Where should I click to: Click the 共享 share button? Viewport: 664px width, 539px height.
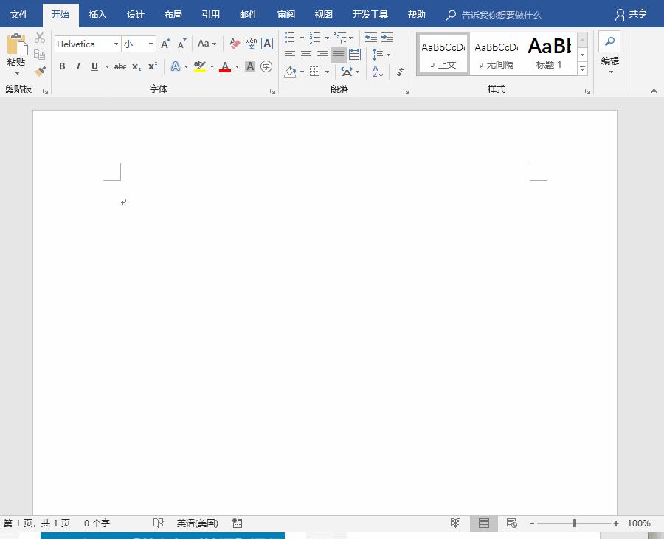[631, 15]
